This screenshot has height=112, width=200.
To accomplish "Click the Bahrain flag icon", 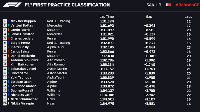I will coord(168,5).
